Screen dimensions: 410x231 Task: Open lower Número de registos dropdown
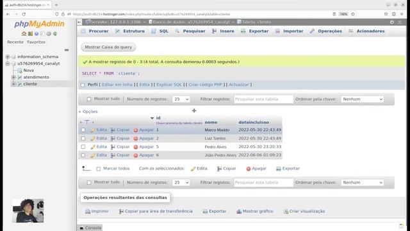click(181, 182)
